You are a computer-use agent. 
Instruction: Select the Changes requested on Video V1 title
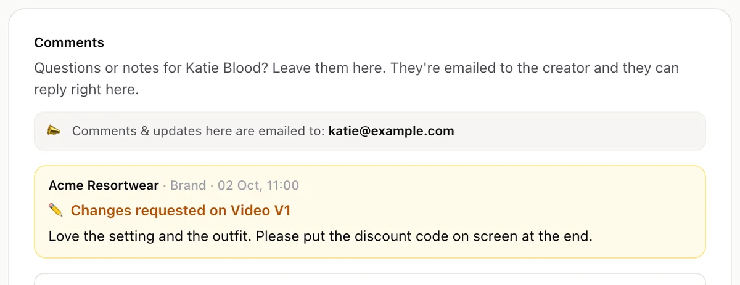pos(180,211)
